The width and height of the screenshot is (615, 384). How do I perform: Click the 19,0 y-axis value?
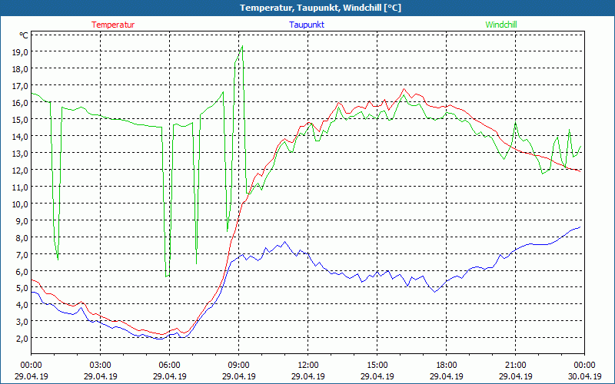[x=21, y=51]
